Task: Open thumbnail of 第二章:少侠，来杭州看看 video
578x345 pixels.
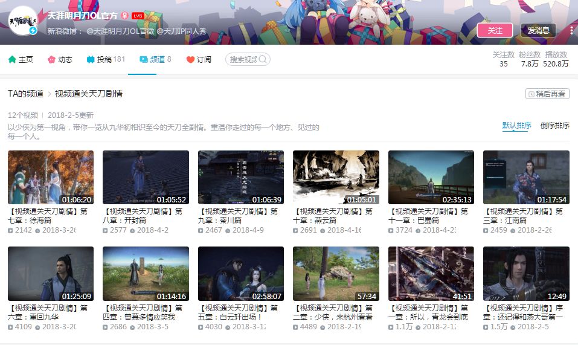Action: pyautogui.click(x=336, y=274)
